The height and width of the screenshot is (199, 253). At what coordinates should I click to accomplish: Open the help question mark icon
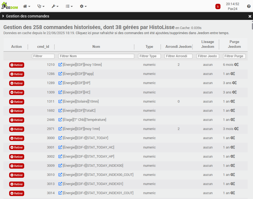click(249, 6)
